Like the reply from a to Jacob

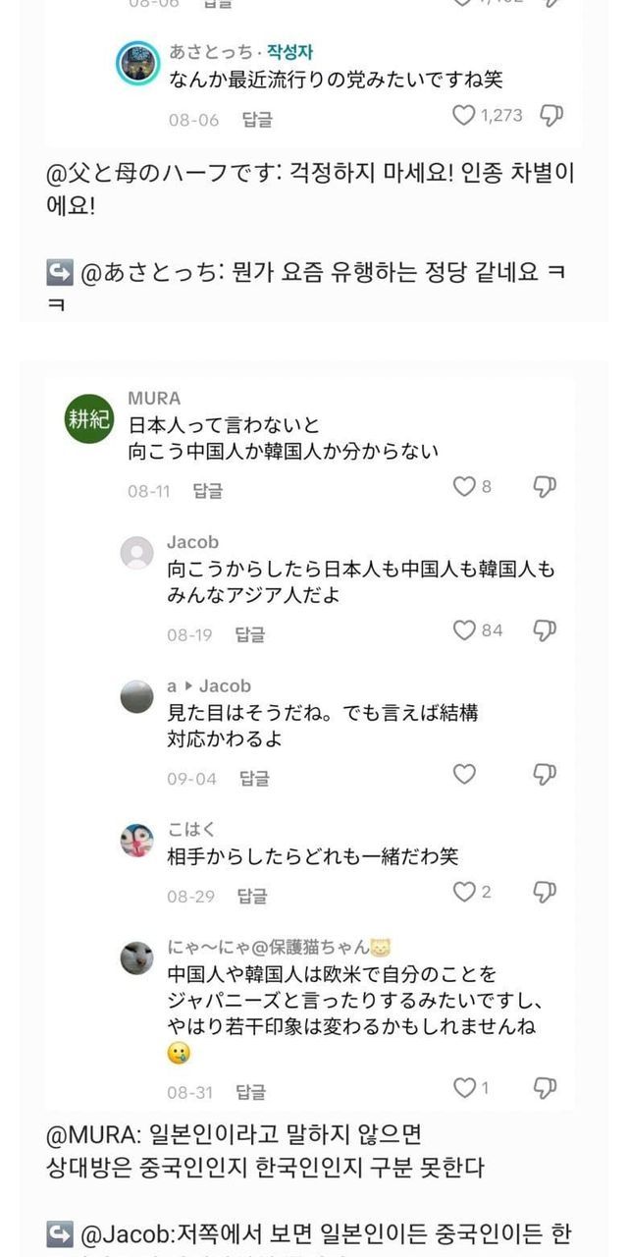(464, 774)
